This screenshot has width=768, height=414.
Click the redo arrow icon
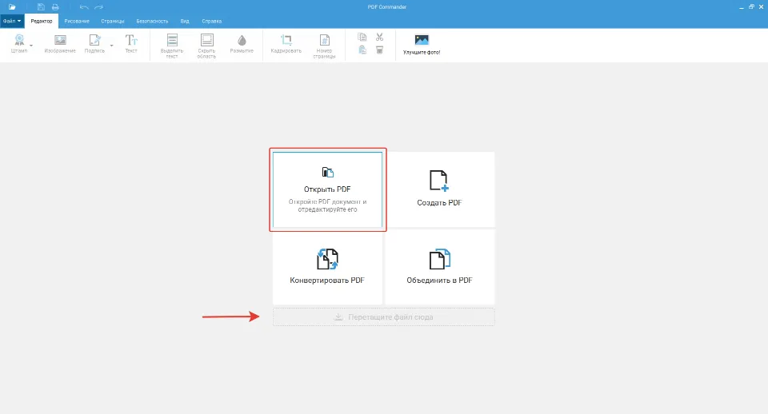coord(99,7)
